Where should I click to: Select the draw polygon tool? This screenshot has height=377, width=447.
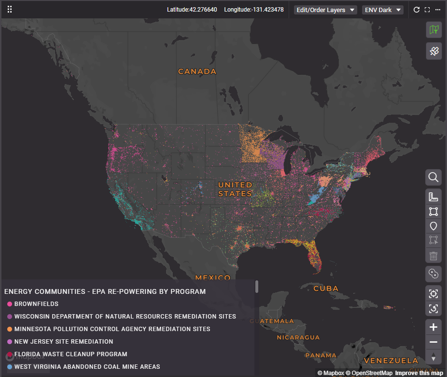433,211
